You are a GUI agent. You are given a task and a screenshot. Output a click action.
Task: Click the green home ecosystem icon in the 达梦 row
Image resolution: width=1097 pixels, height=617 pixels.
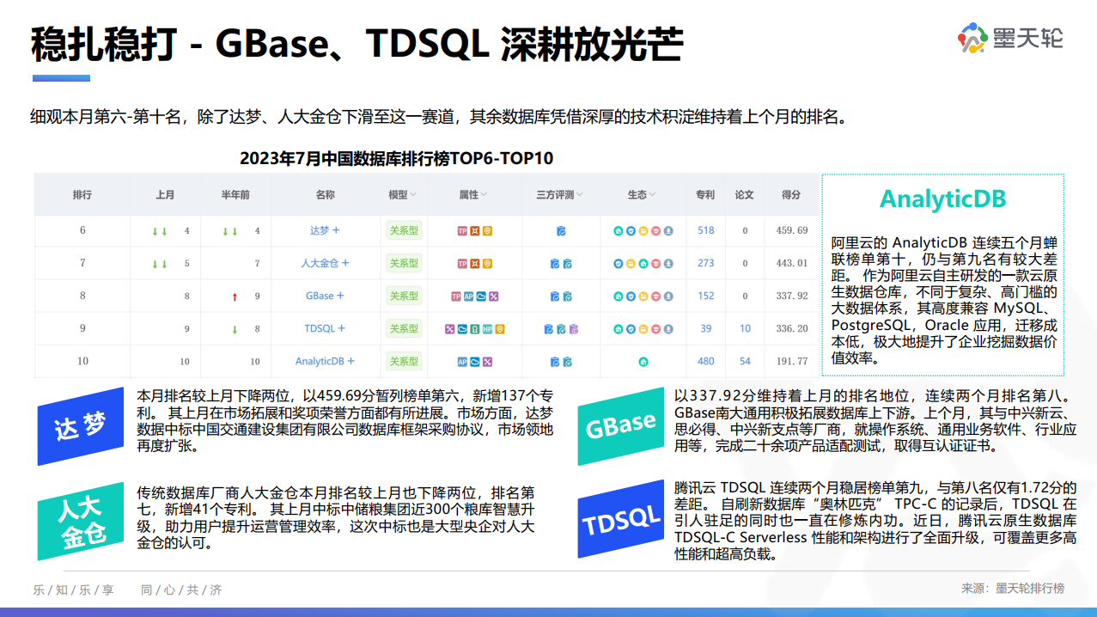[619, 230]
